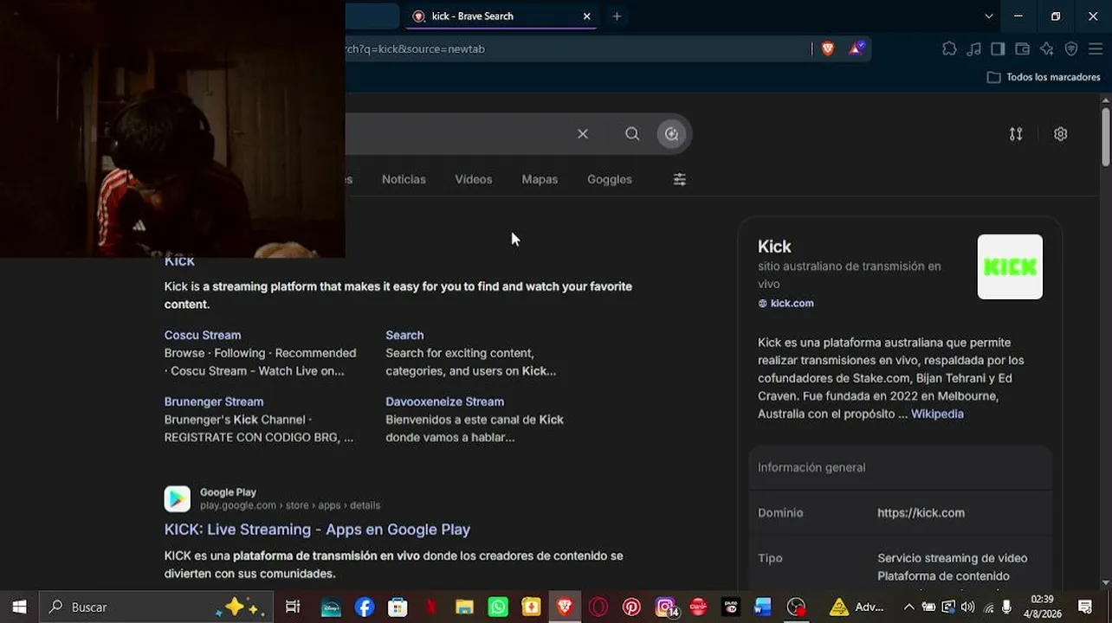
Task: Ask AI with the chat search icon
Action: click(671, 134)
